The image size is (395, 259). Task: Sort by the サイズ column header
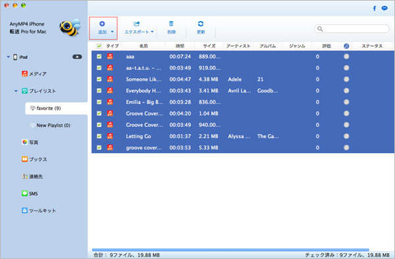[x=209, y=46]
